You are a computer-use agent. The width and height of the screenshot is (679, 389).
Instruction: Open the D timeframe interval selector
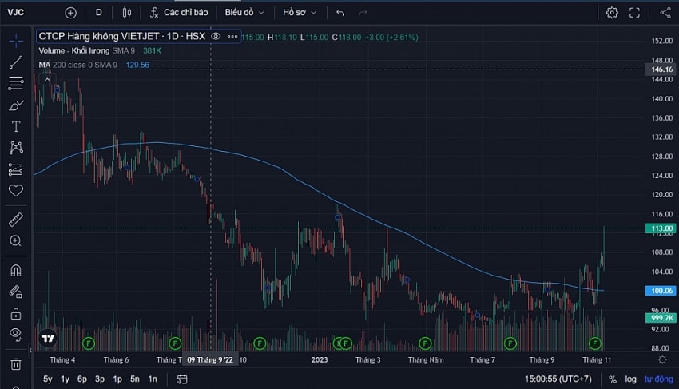[x=99, y=13]
